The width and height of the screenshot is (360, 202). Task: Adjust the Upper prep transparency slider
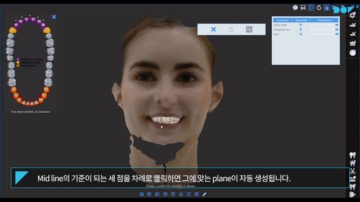coord(325,25)
